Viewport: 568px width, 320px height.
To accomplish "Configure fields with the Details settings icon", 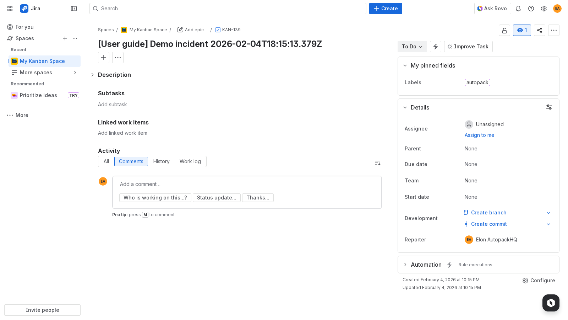I will pyautogui.click(x=549, y=107).
